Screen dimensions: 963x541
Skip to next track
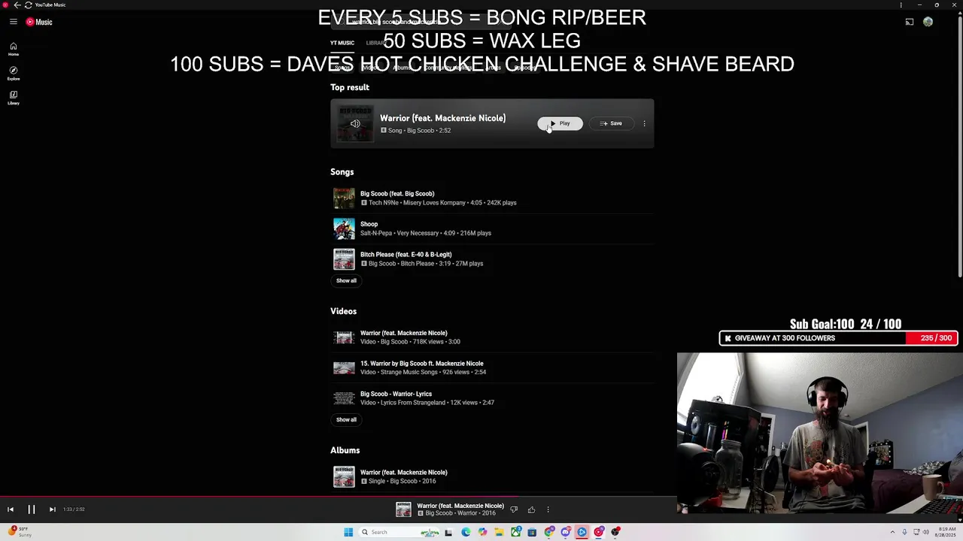[52, 509]
